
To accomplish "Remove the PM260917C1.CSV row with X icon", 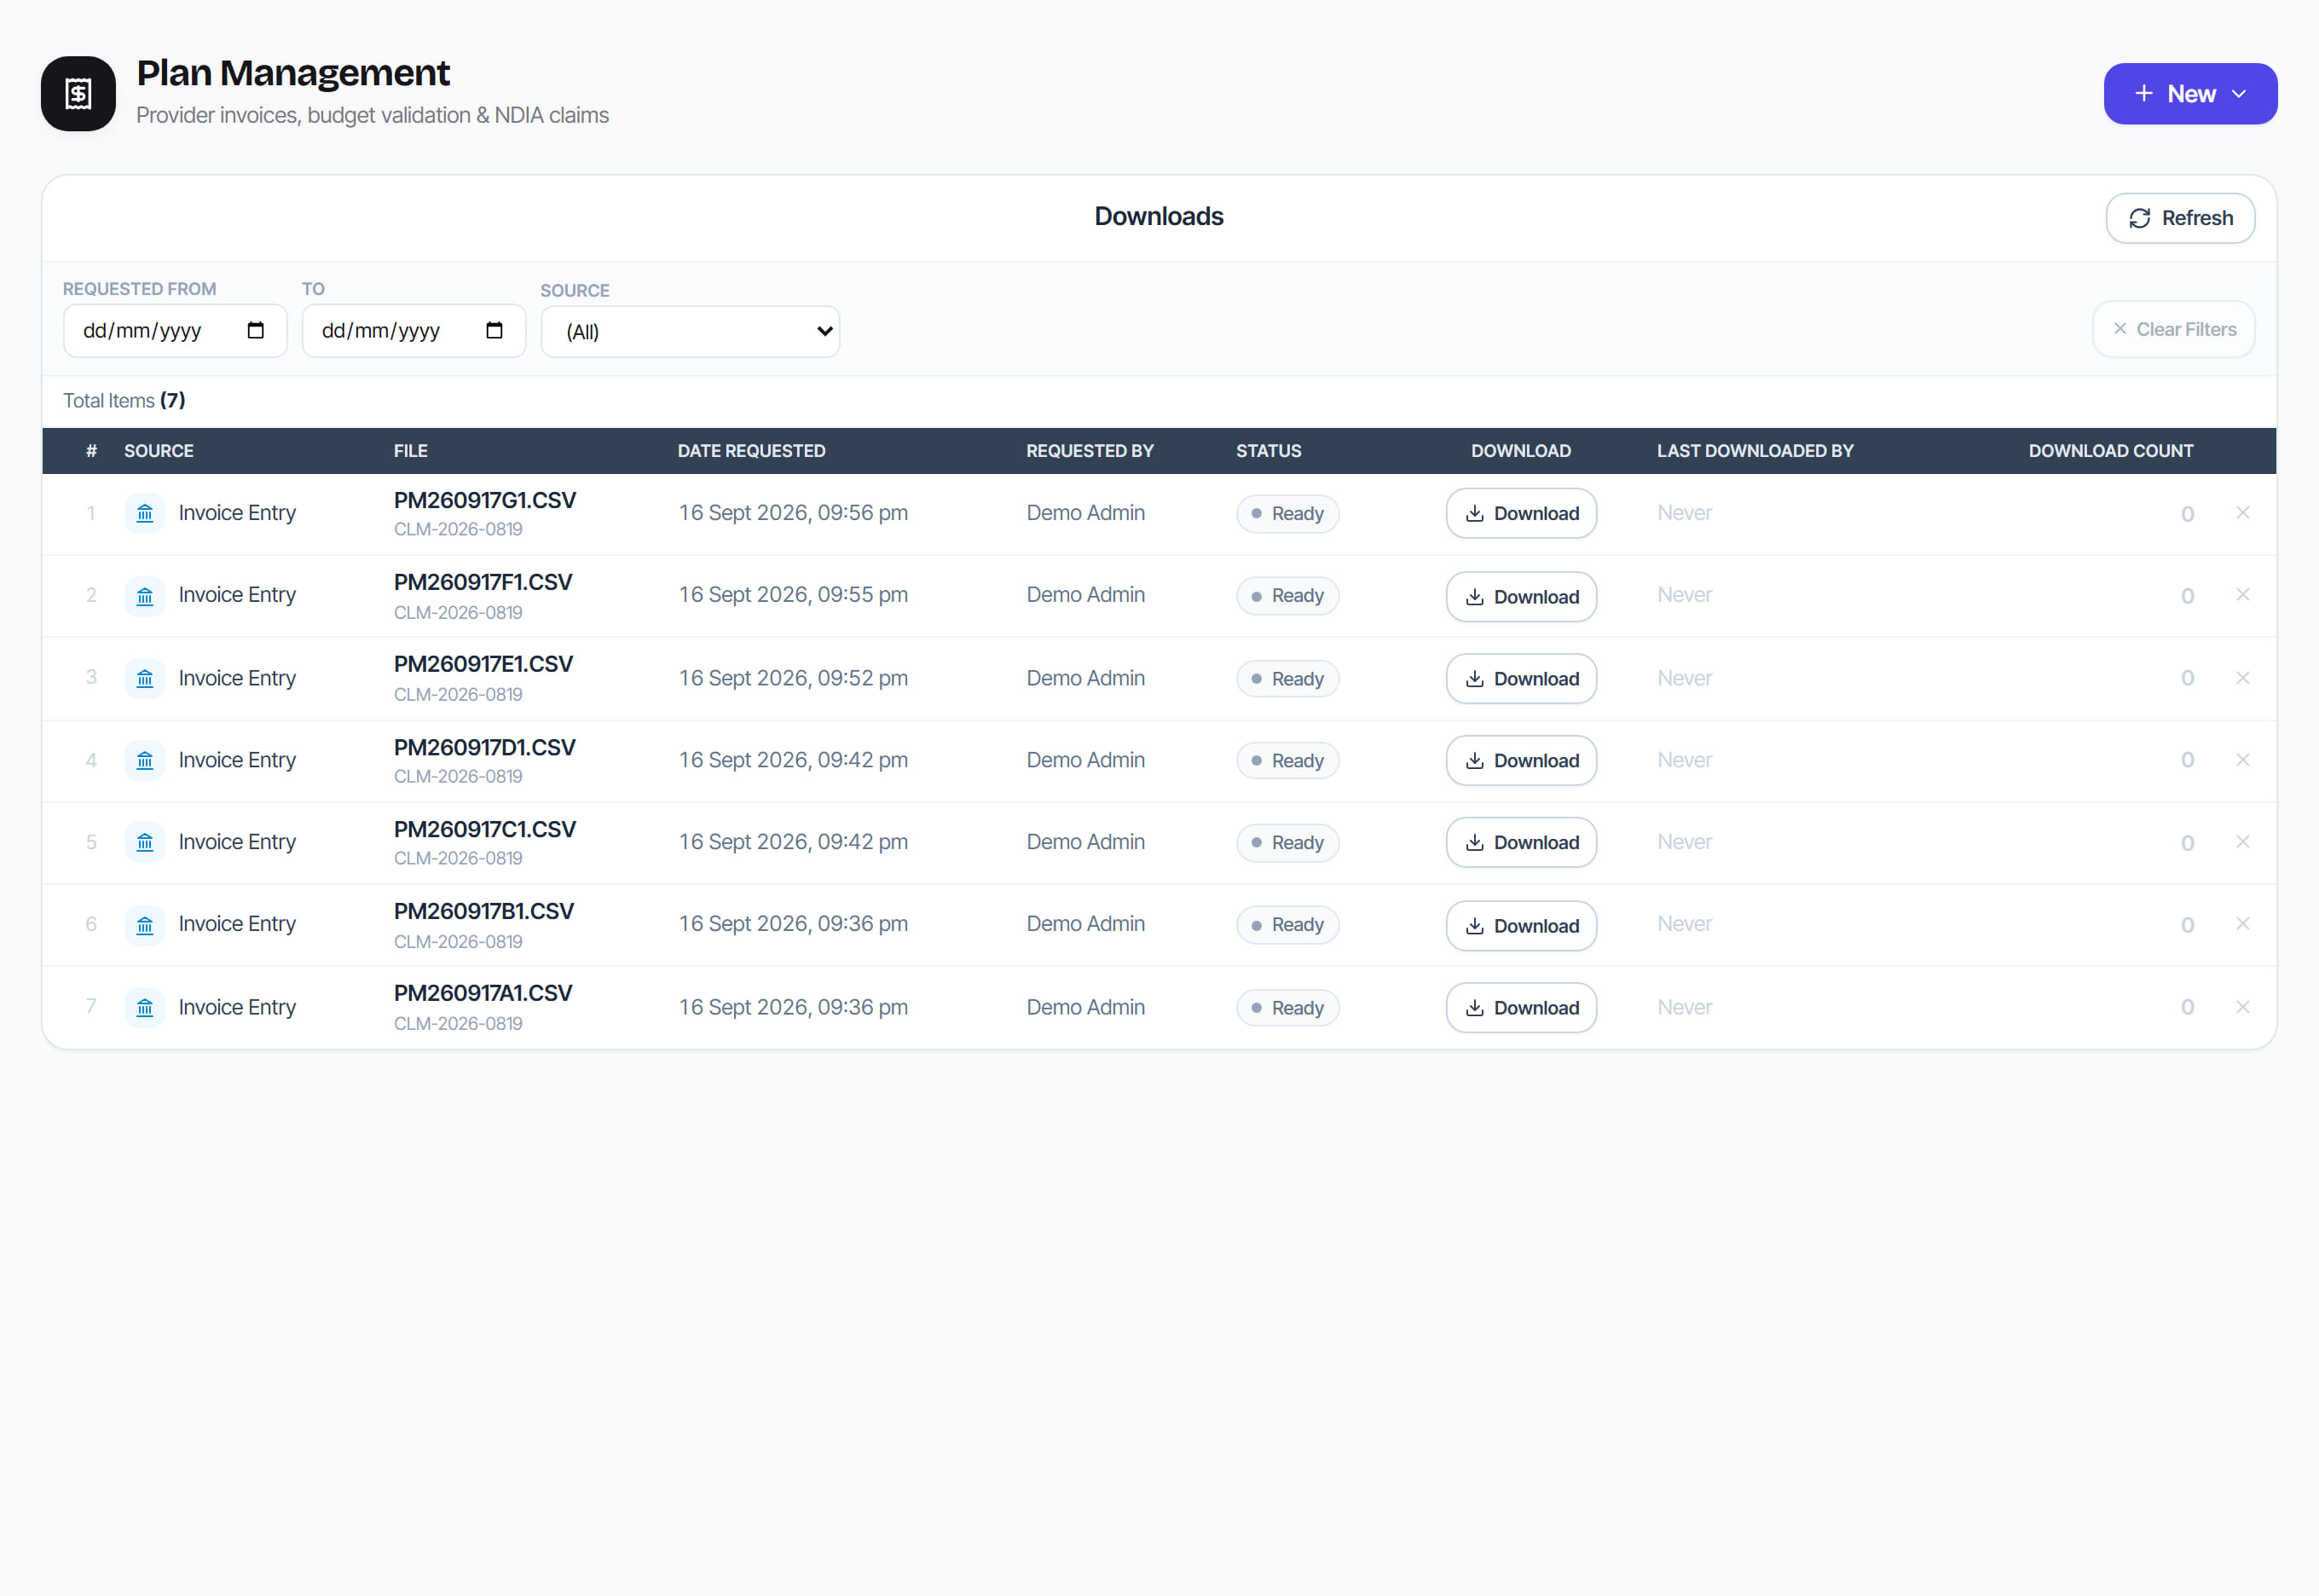I will (2243, 842).
